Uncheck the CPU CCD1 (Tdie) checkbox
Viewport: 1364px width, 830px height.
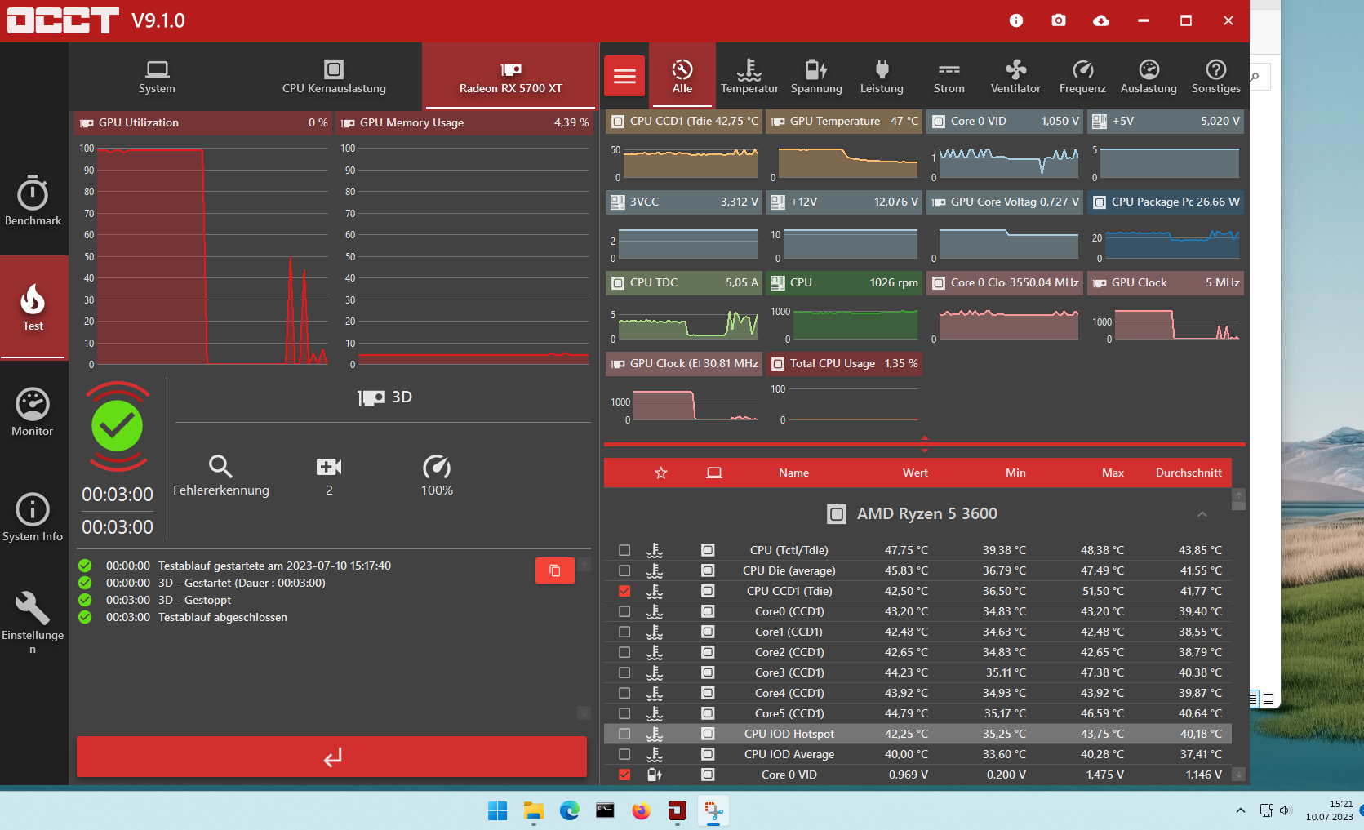[624, 591]
